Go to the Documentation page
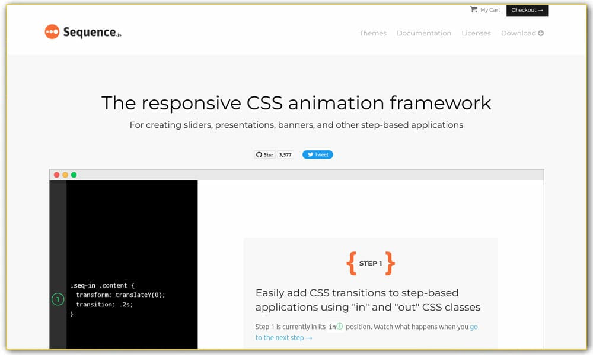The height and width of the screenshot is (355, 593). coord(423,33)
